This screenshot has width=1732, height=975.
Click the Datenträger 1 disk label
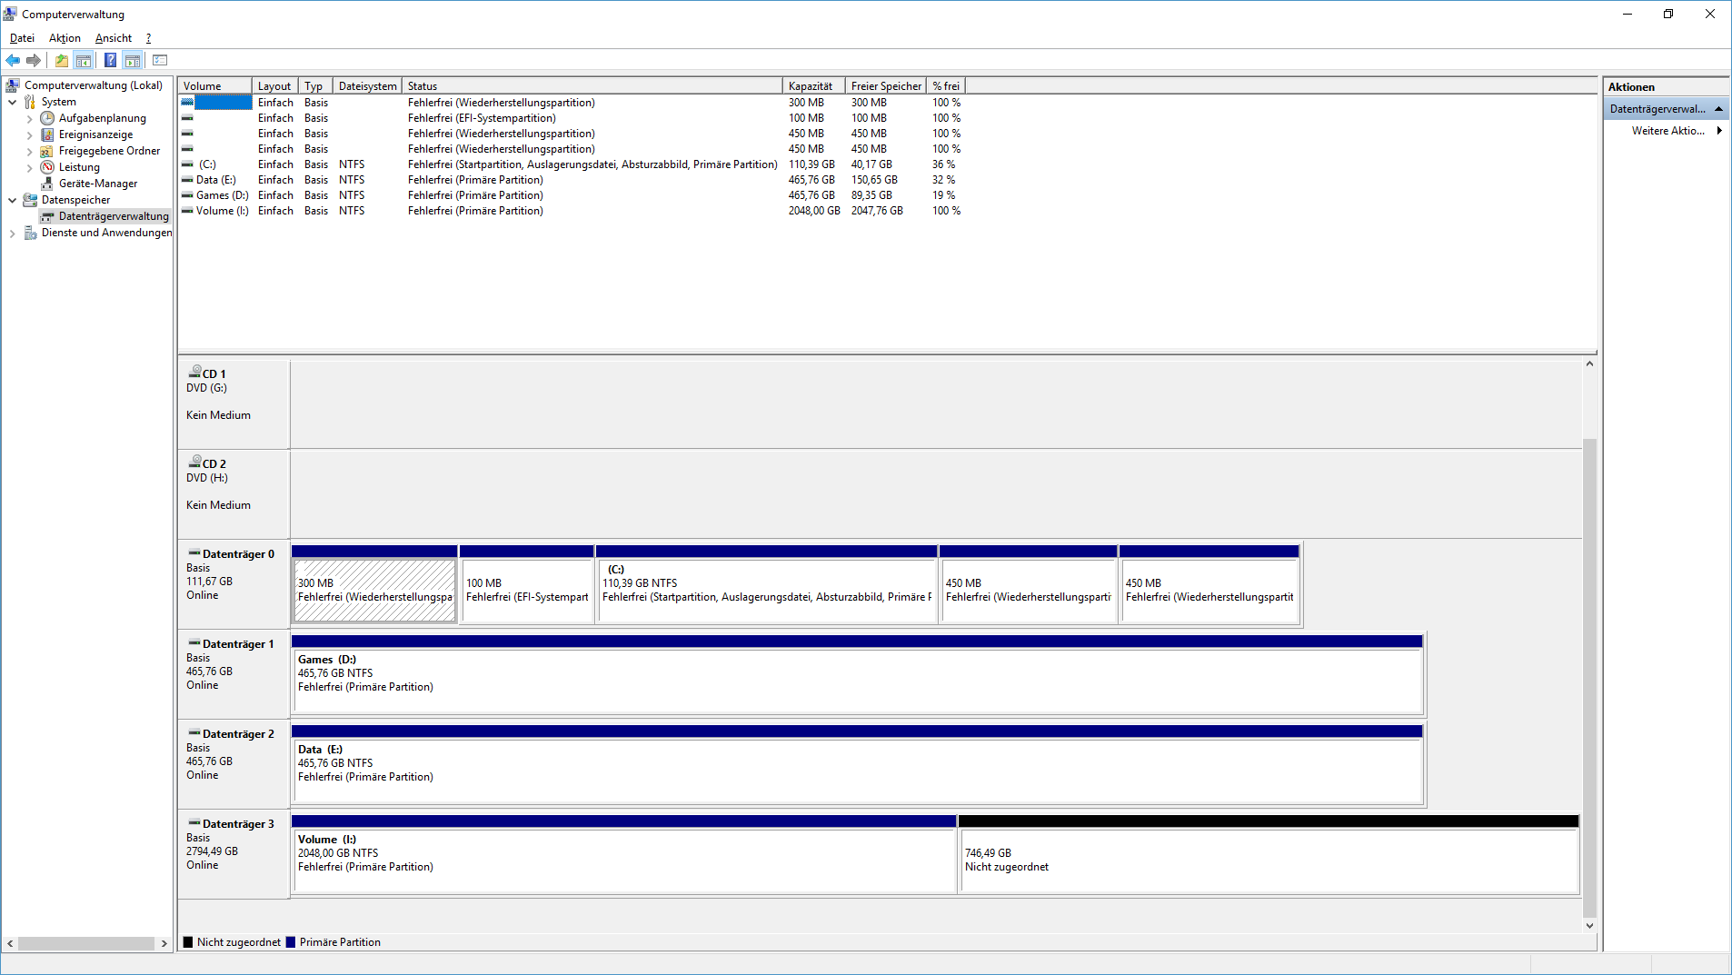pos(234,674)
